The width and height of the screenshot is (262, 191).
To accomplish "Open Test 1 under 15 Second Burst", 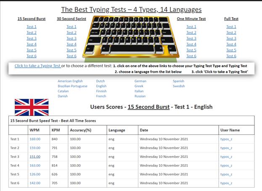I will click(x=32, y=27).
